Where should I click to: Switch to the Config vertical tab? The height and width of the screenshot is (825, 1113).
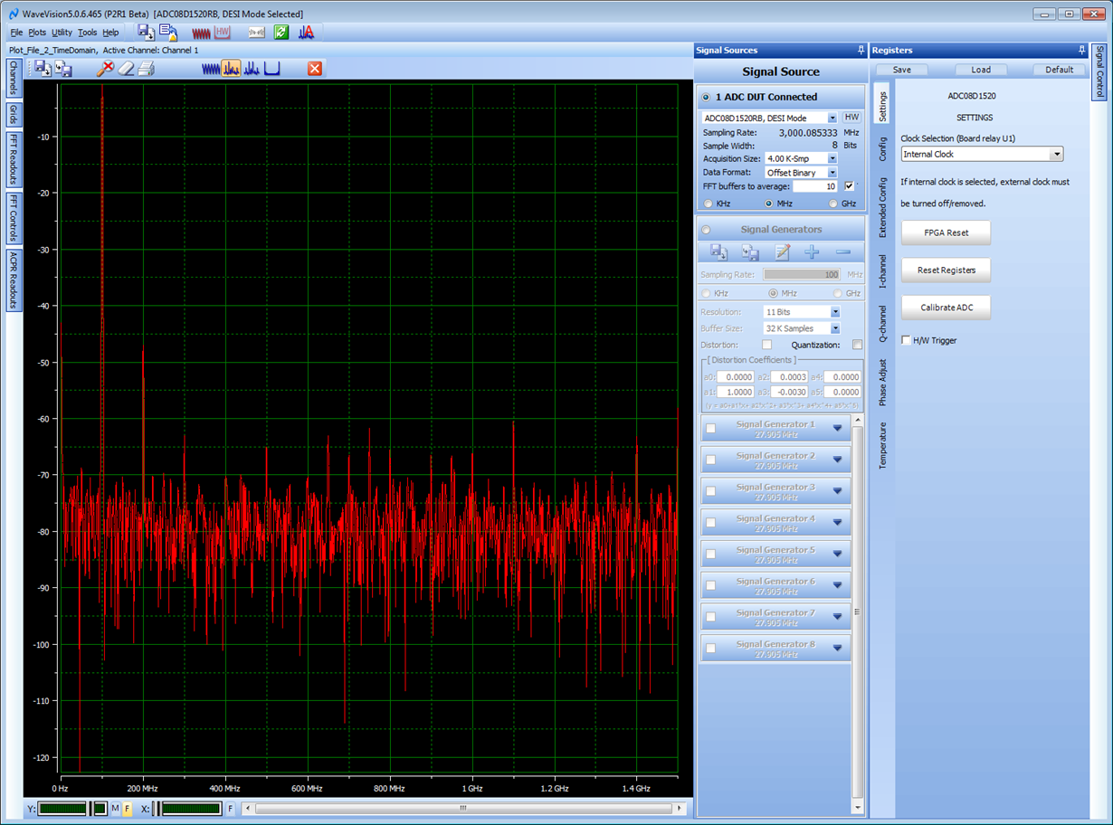tap(883, 149)
